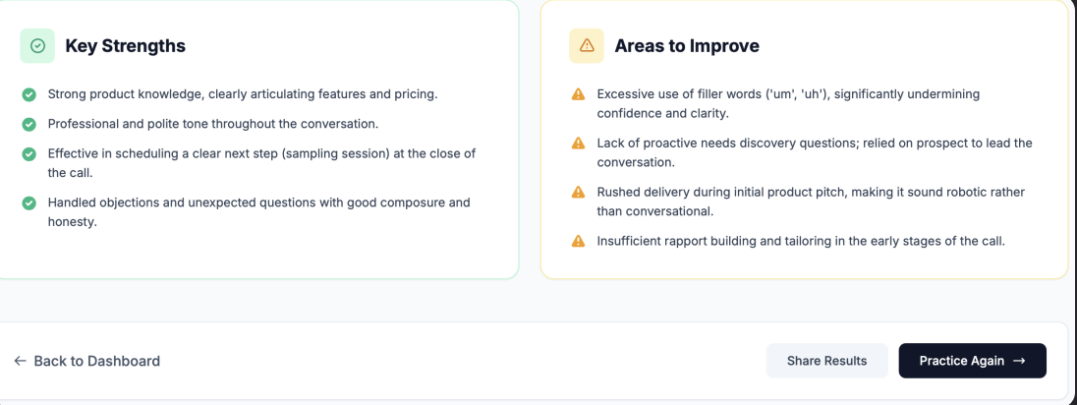The image size is (1077, 405).
Task: Click the warning icon beside 'Insufficient rapport building'
Action: click(578, 241)
